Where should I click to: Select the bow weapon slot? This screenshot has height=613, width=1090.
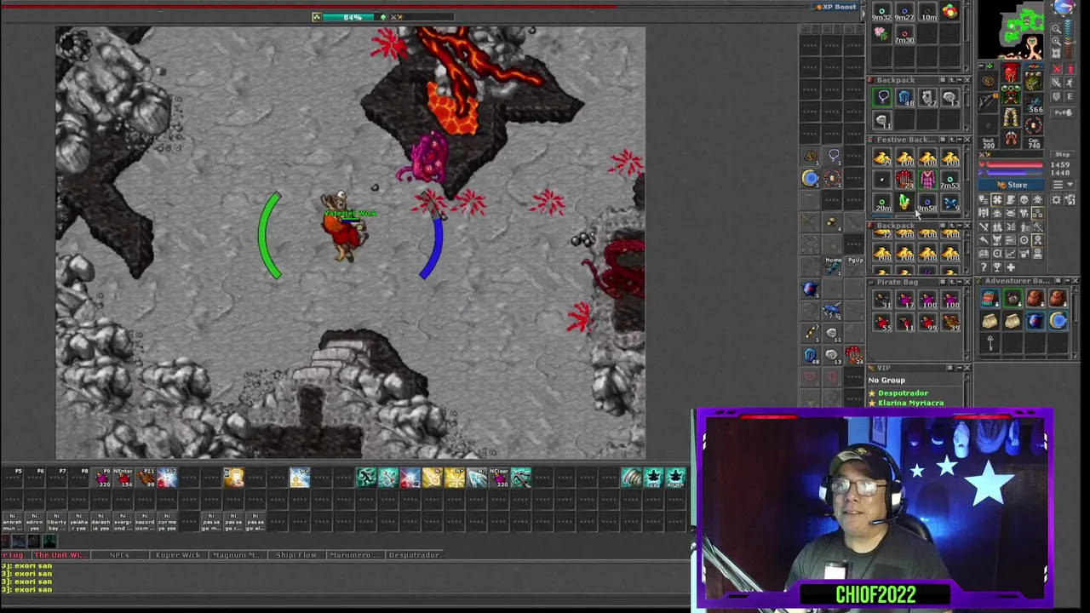click(988, 102)
